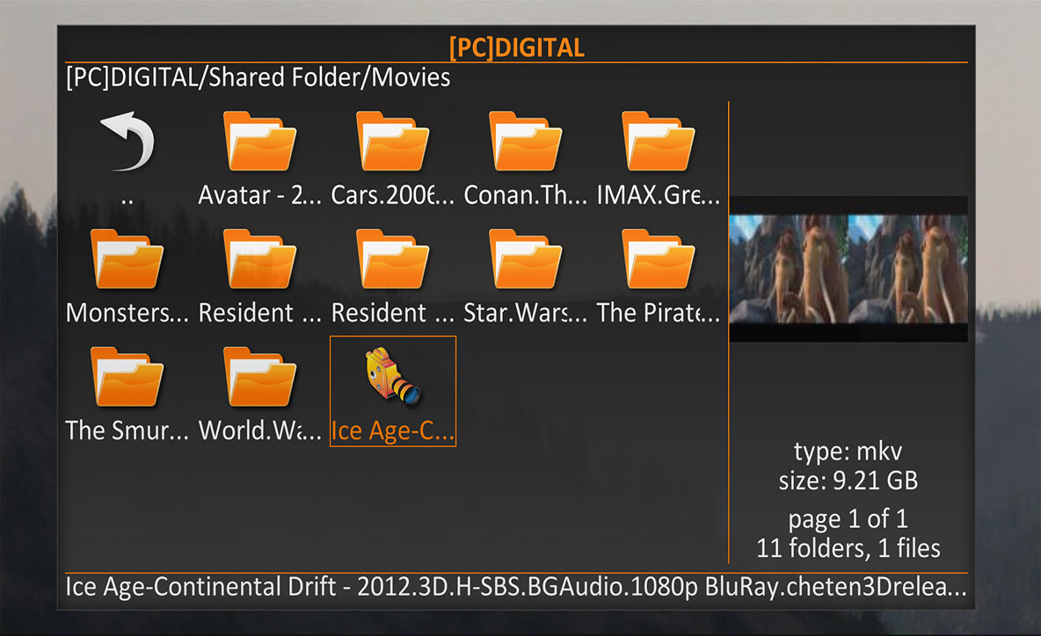This screenshot has width=1041, height=636.
Task: Open the Cars.2006... folder icon
Action: (392, 141)
